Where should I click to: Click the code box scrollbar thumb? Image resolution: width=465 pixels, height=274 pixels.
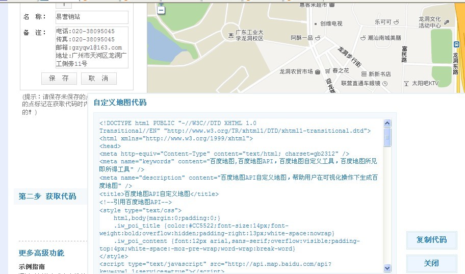click(x=387, y=137)
